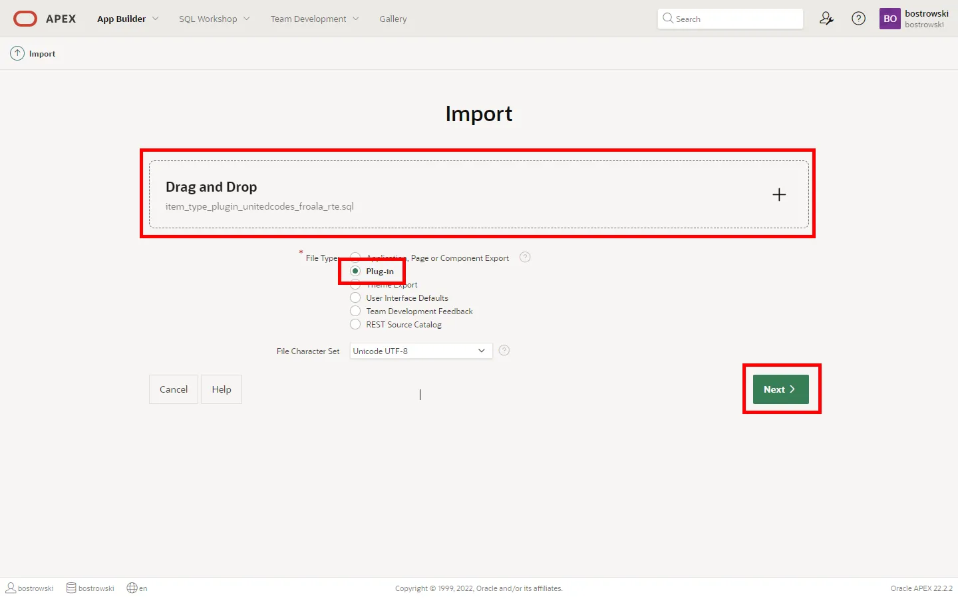Image resolution: width=958 pixels, height=599 pixels.
Task: Open the Help question mark menu
Action: click(858, 19)
